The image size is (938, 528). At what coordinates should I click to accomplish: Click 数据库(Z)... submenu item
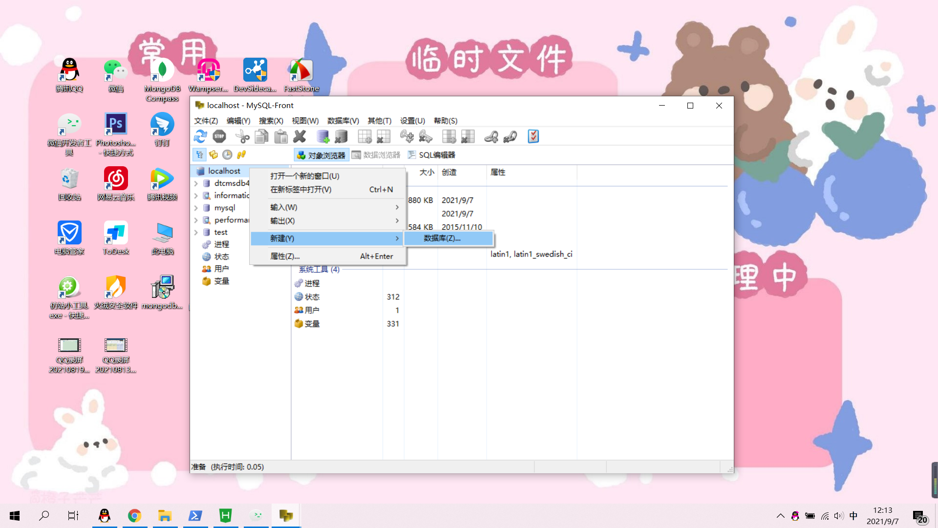448,239
